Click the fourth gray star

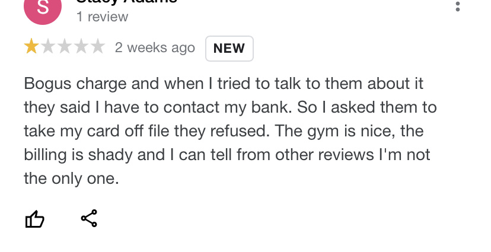point(81,47)
